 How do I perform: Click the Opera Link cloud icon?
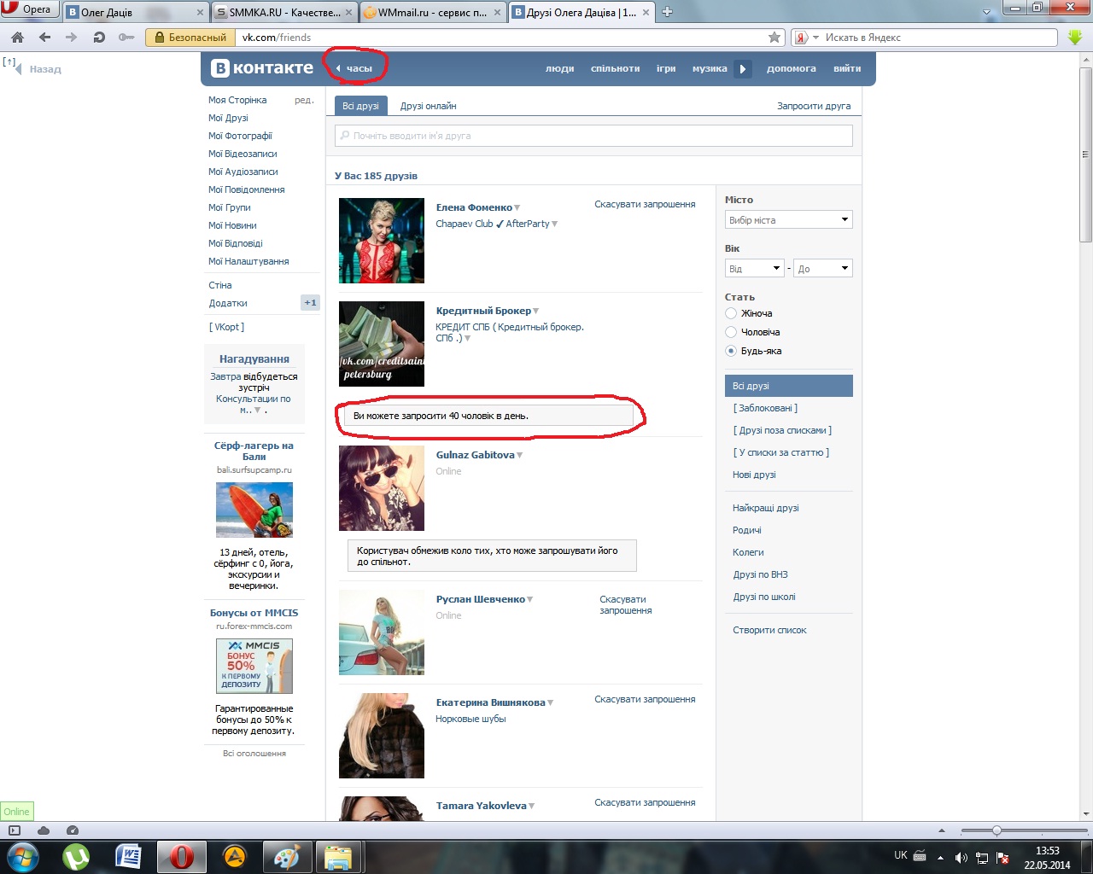tap(44, 830)
